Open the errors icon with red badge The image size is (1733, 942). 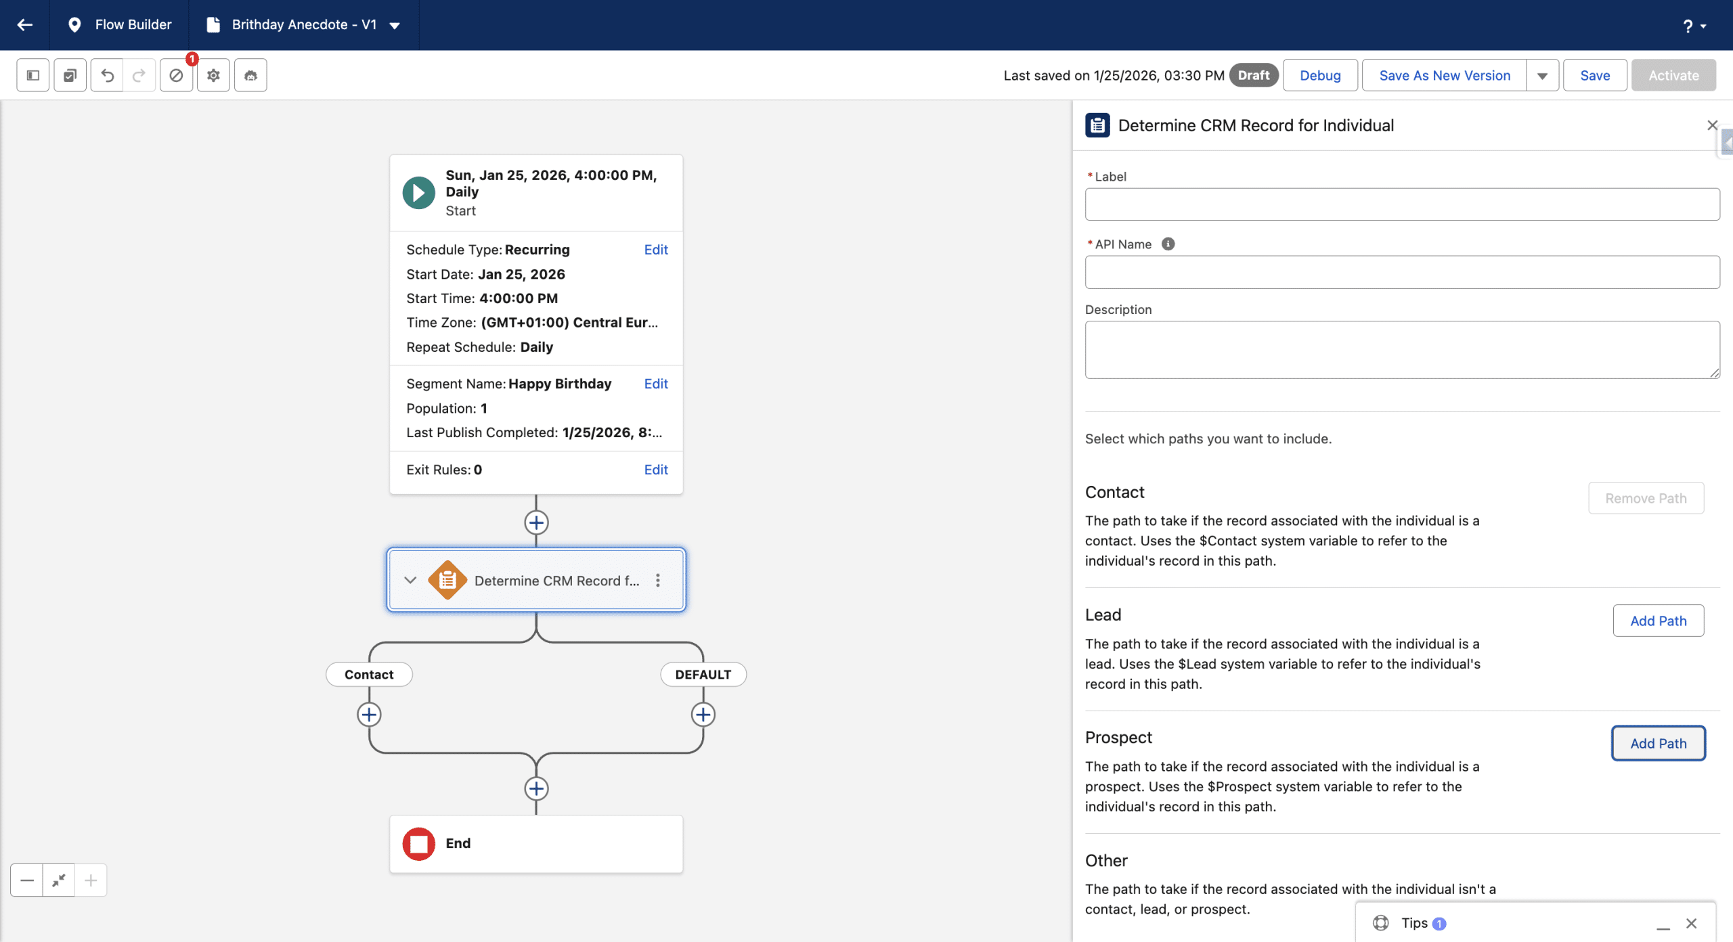click(x=176, y=75)
